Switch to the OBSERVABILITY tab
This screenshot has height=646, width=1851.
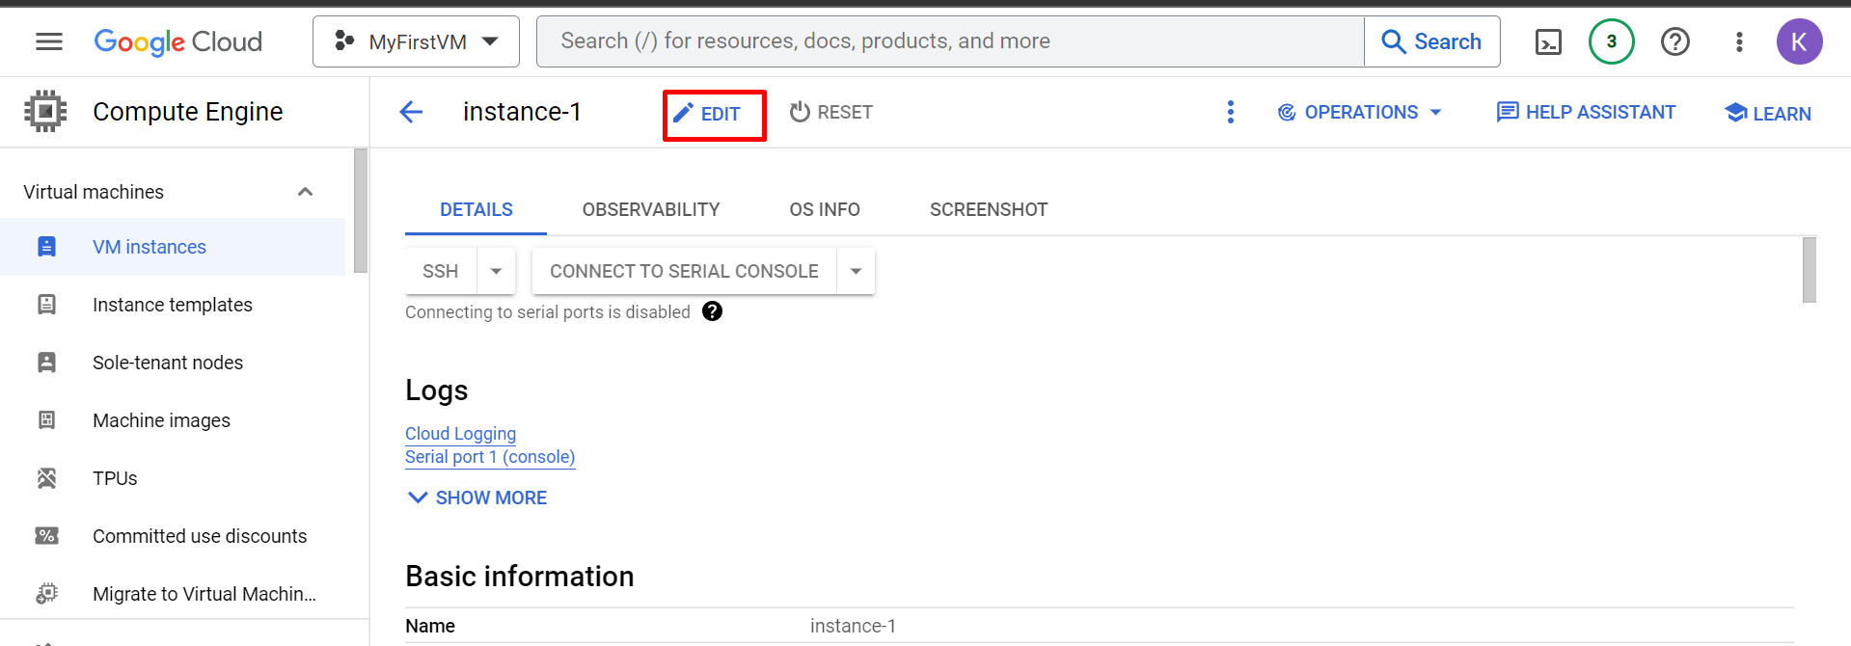[x=651, y=209]
